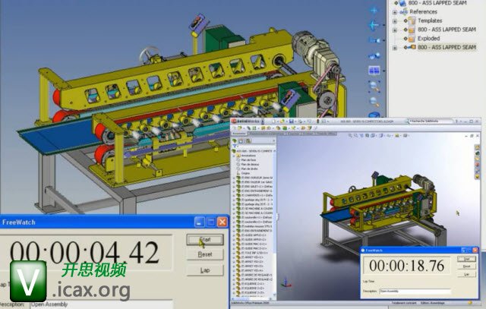
Task: Open the fly mode icon dropdown arrow
Action: point(384,25)
